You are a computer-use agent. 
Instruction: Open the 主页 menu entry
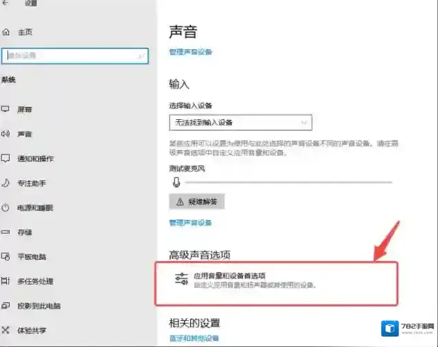tap(25, 32)
